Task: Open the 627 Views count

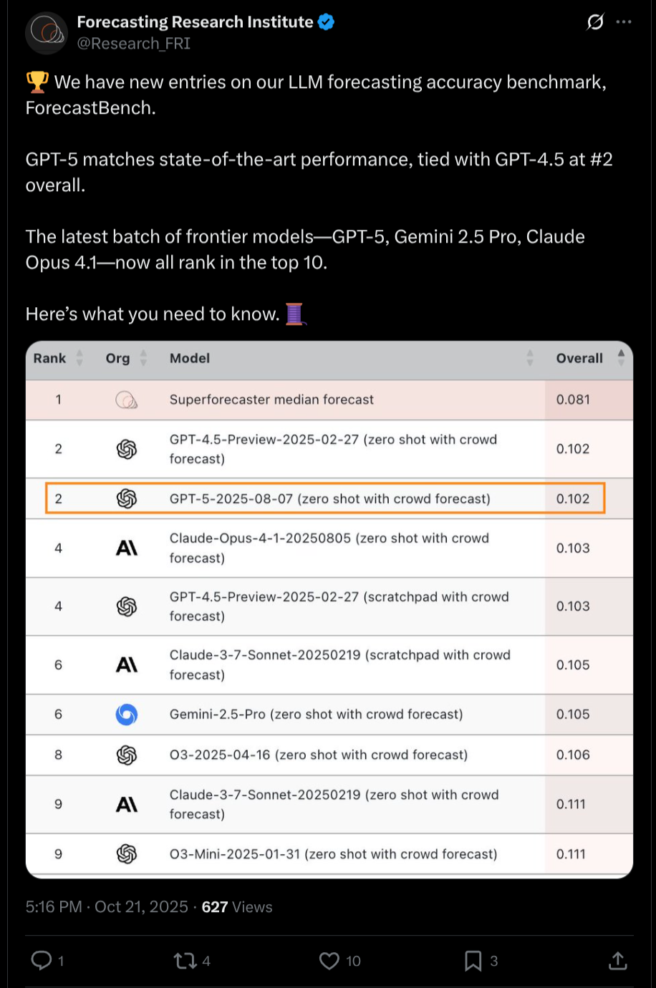Action: click(x=236, y=907)
